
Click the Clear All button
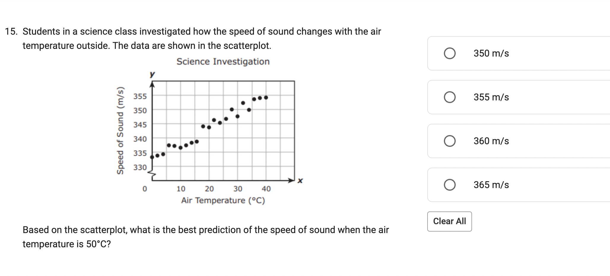pos(449,222)
